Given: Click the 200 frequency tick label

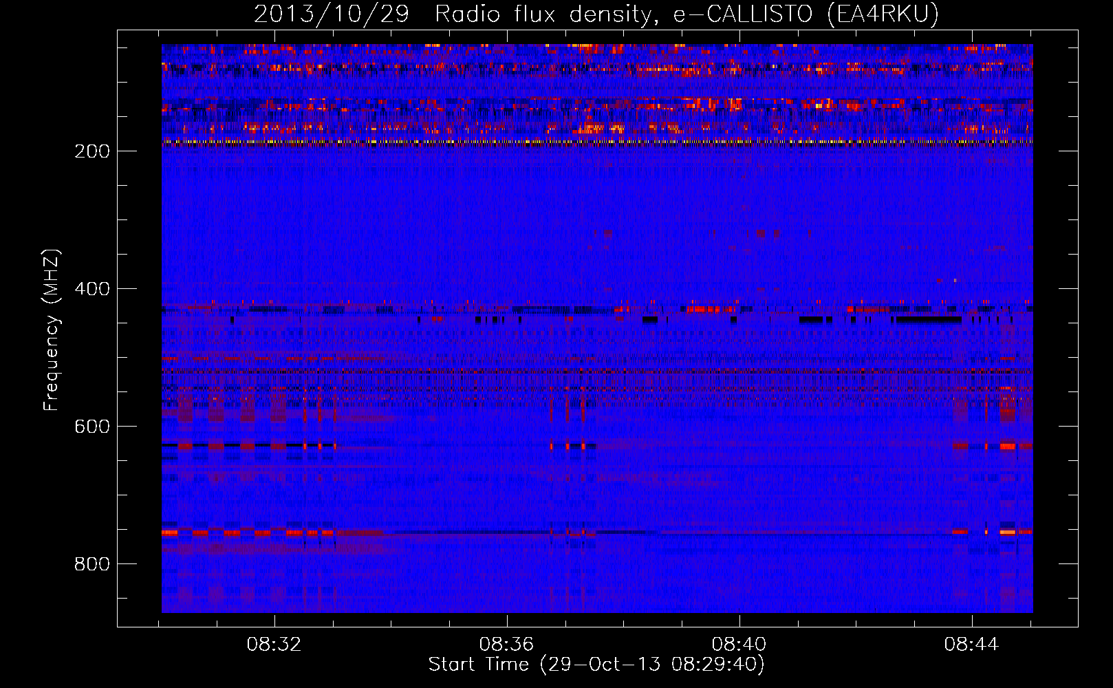Looking at the screenshot, I should [x=92, y=151].
